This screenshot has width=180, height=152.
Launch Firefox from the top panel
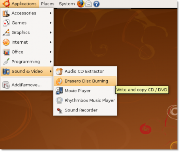pyautogui.click(x=81, y=4)
